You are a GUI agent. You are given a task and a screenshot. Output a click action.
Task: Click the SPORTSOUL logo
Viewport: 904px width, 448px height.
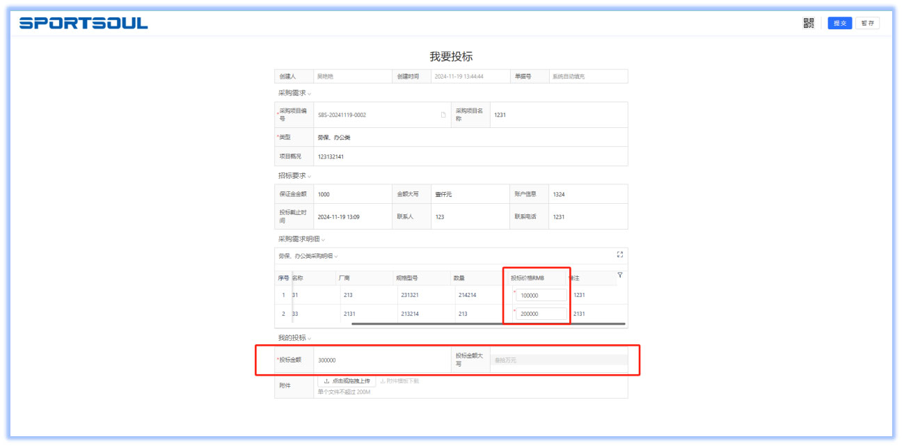pos(84,23)
